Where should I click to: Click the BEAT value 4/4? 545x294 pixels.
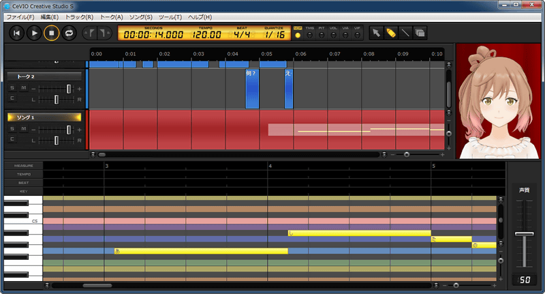point(242,34)
